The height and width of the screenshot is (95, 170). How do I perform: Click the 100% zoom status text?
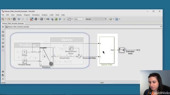coord(102,83)
